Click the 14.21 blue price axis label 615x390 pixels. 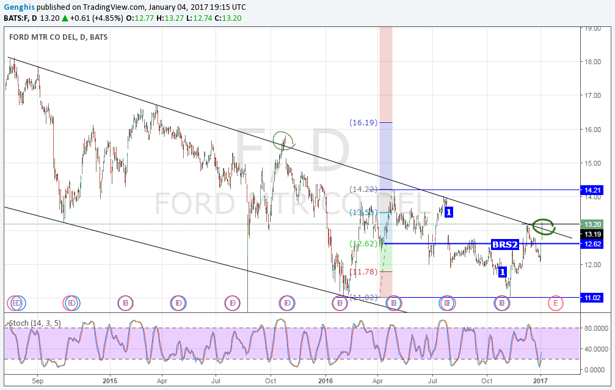[x=592, y=190]
